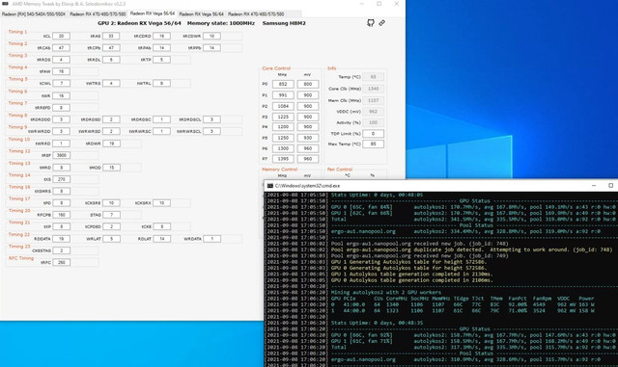Click the cmd.exe window icon
The image size is (618, 367).
coord(270,186)
